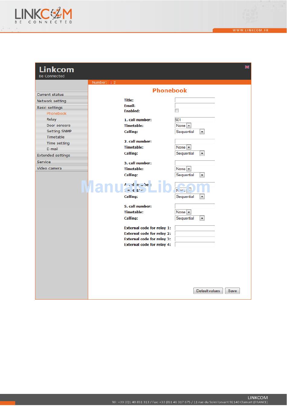Open Current status menu
The height and width of the screenshot is (406, 287).
[62, 95]
